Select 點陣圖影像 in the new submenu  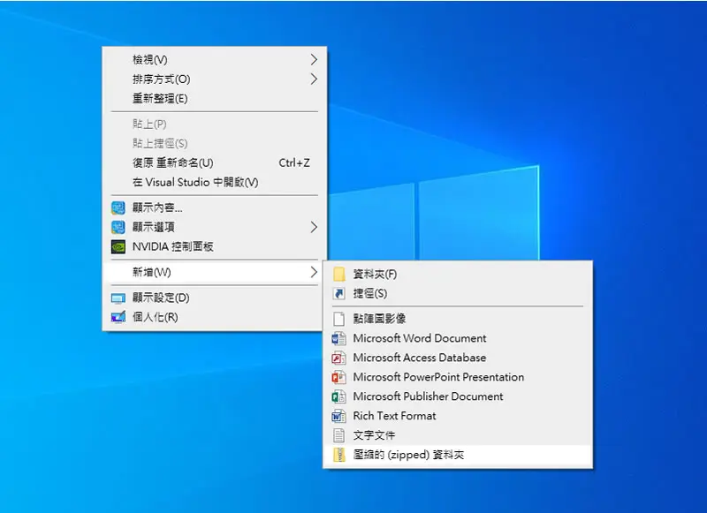click(458, 319)
